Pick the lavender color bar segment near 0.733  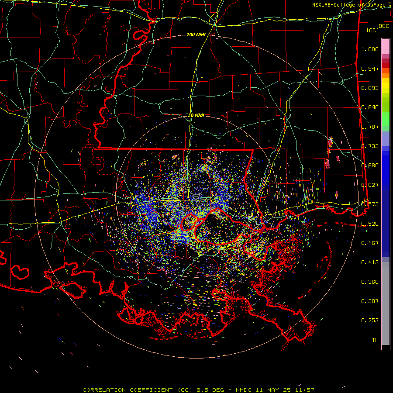[386, 139]
